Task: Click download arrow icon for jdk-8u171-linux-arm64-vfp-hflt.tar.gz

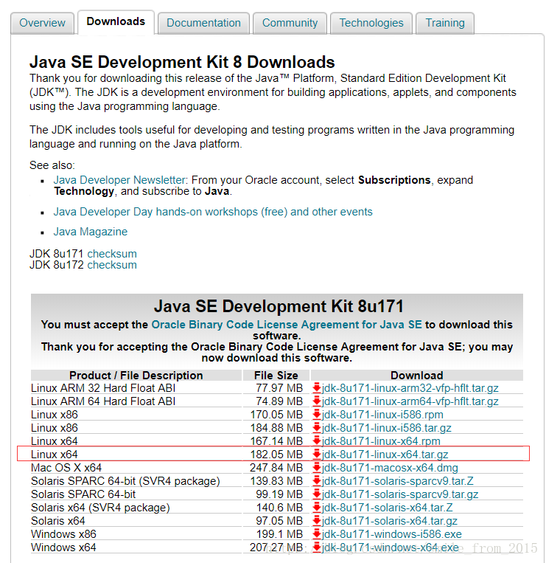Action: click(x=317, y=401)
